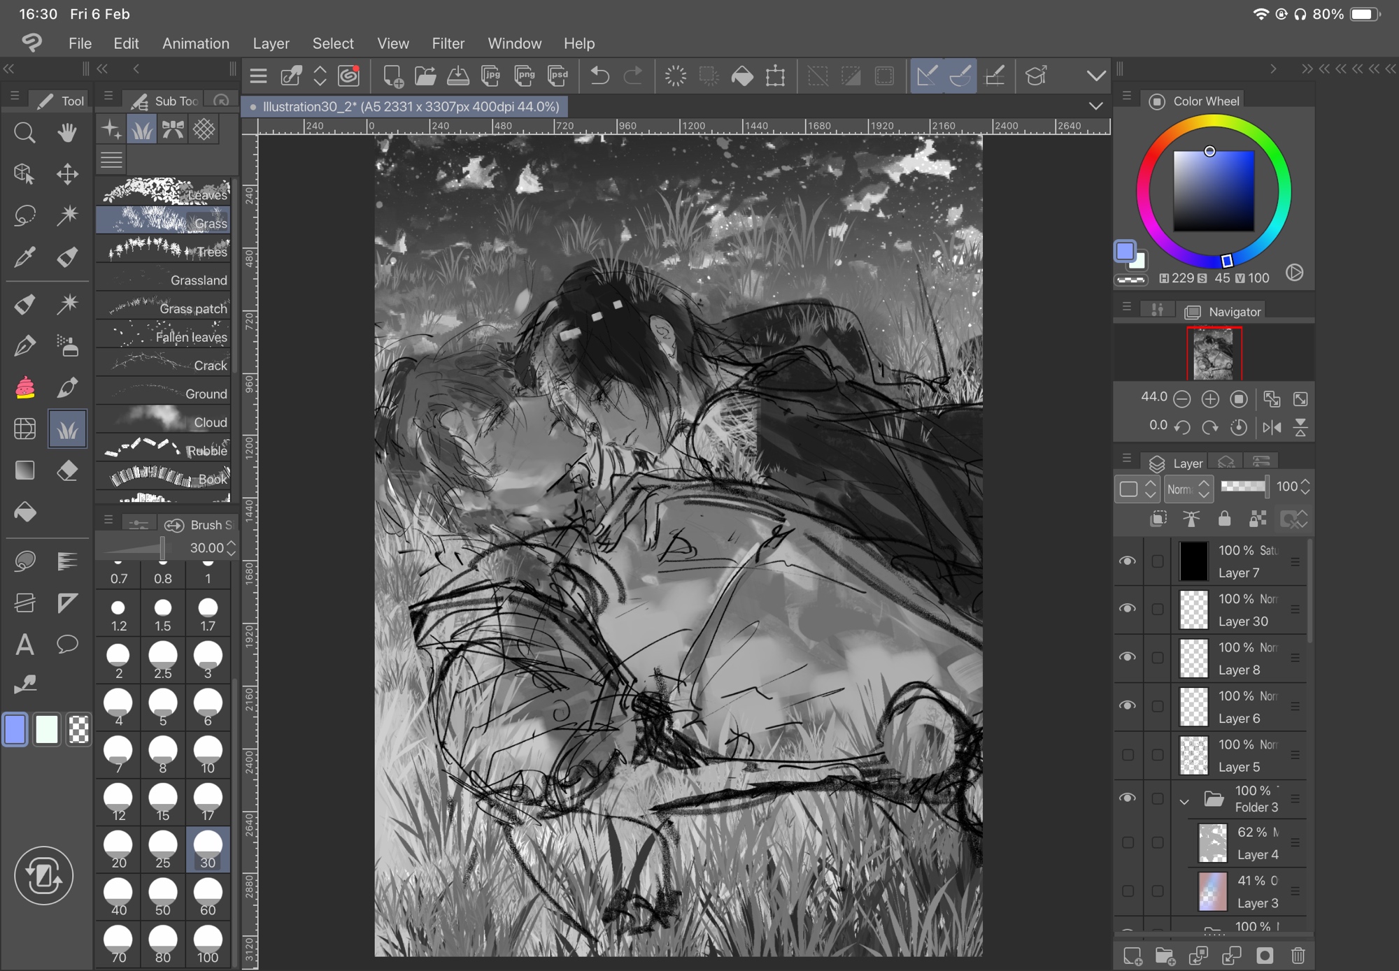Select brush size preset 50

[163, 898]
